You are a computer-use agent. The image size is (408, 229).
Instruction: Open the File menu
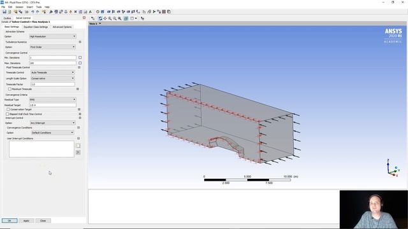point(3,7)
